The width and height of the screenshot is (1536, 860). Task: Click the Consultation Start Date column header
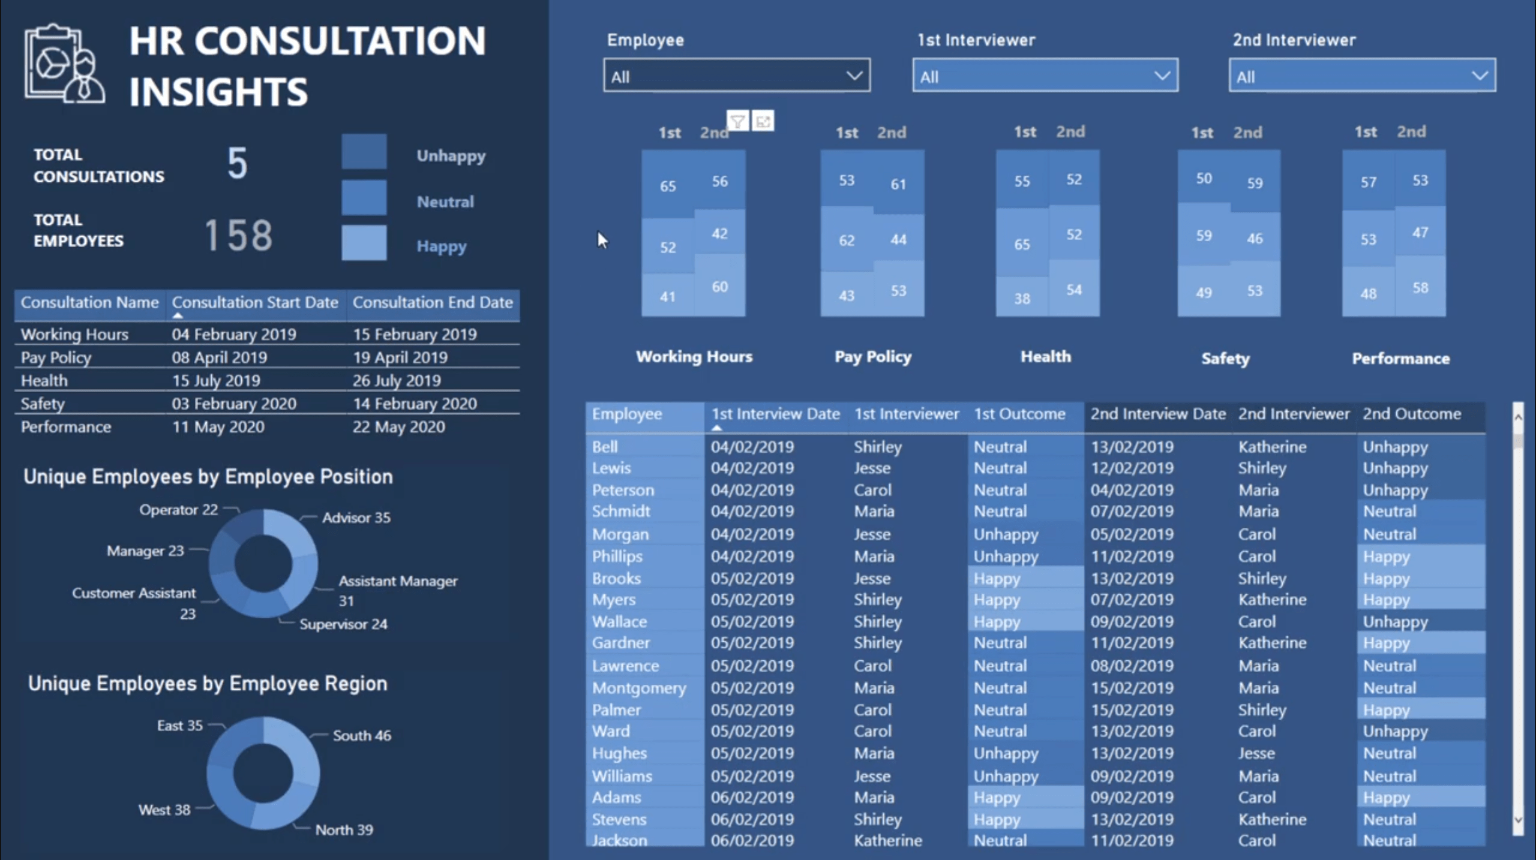pyautogui.click(x=256, y=302)
